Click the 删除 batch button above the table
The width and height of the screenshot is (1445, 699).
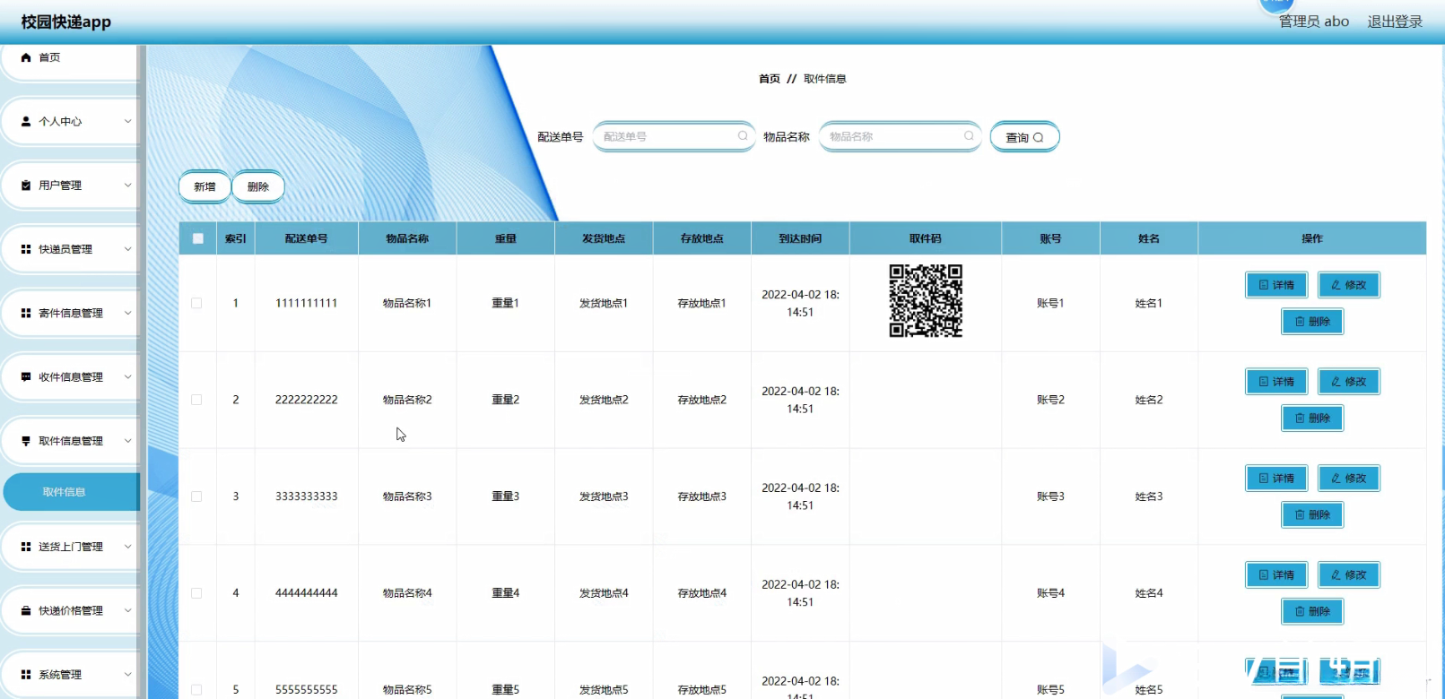point(258,186)
